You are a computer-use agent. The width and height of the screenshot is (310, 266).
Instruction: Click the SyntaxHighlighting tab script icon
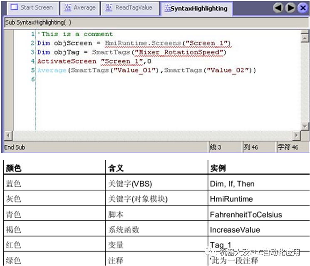pyautogui.click(x=168, y=8)
